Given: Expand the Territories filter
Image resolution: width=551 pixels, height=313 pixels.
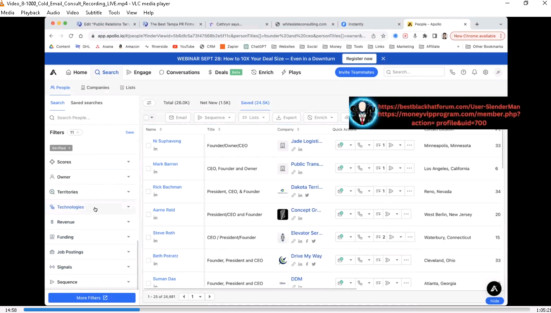Looking at the screenshot, I should point(91,192).
